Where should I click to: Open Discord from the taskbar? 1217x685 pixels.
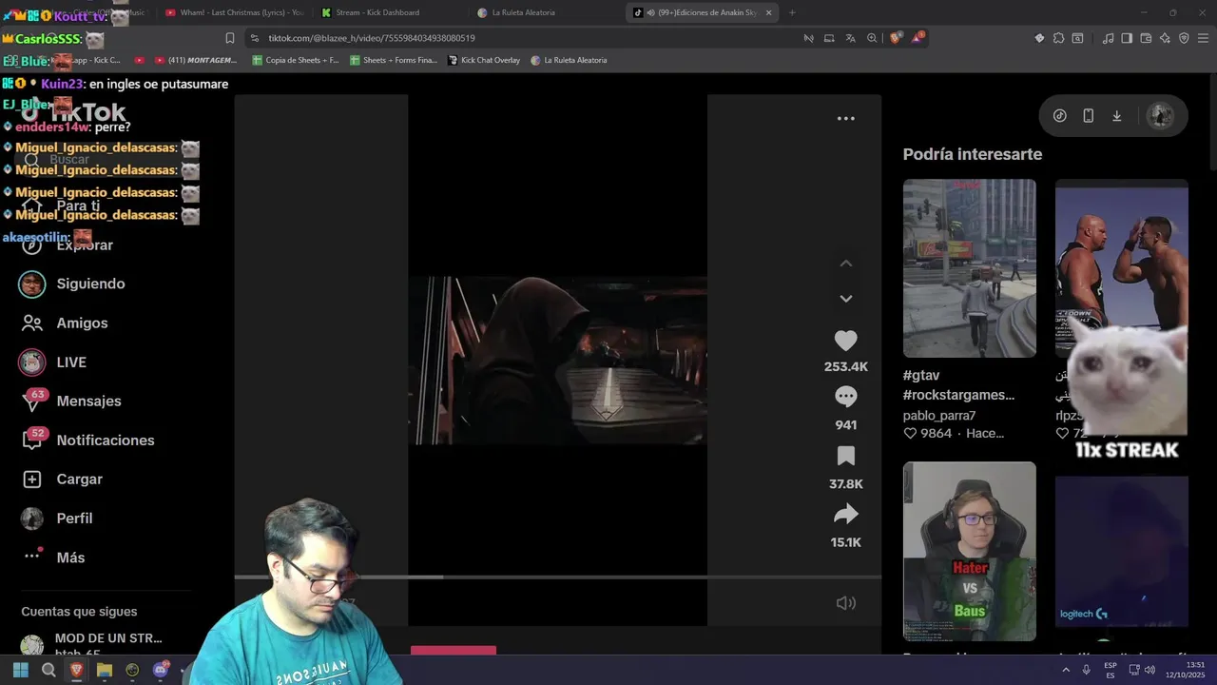point(161,670)
